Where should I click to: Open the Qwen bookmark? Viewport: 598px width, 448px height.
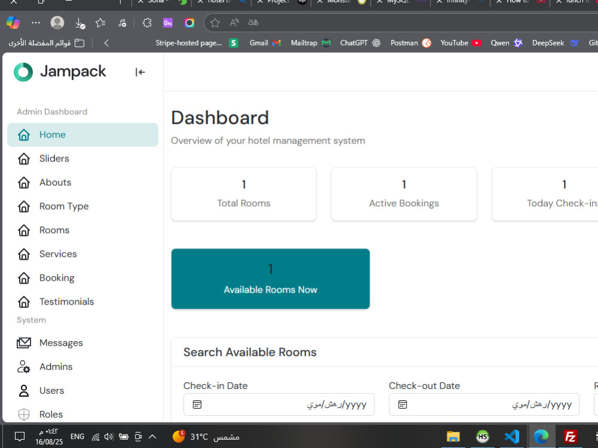506,43
